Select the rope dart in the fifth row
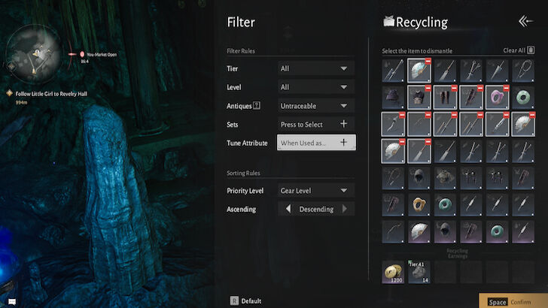548x308 pixels. click(x=393, y=178)
